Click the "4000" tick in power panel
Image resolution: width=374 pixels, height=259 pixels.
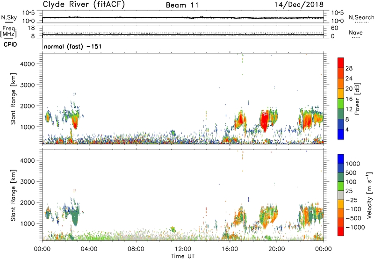point(28,64)
